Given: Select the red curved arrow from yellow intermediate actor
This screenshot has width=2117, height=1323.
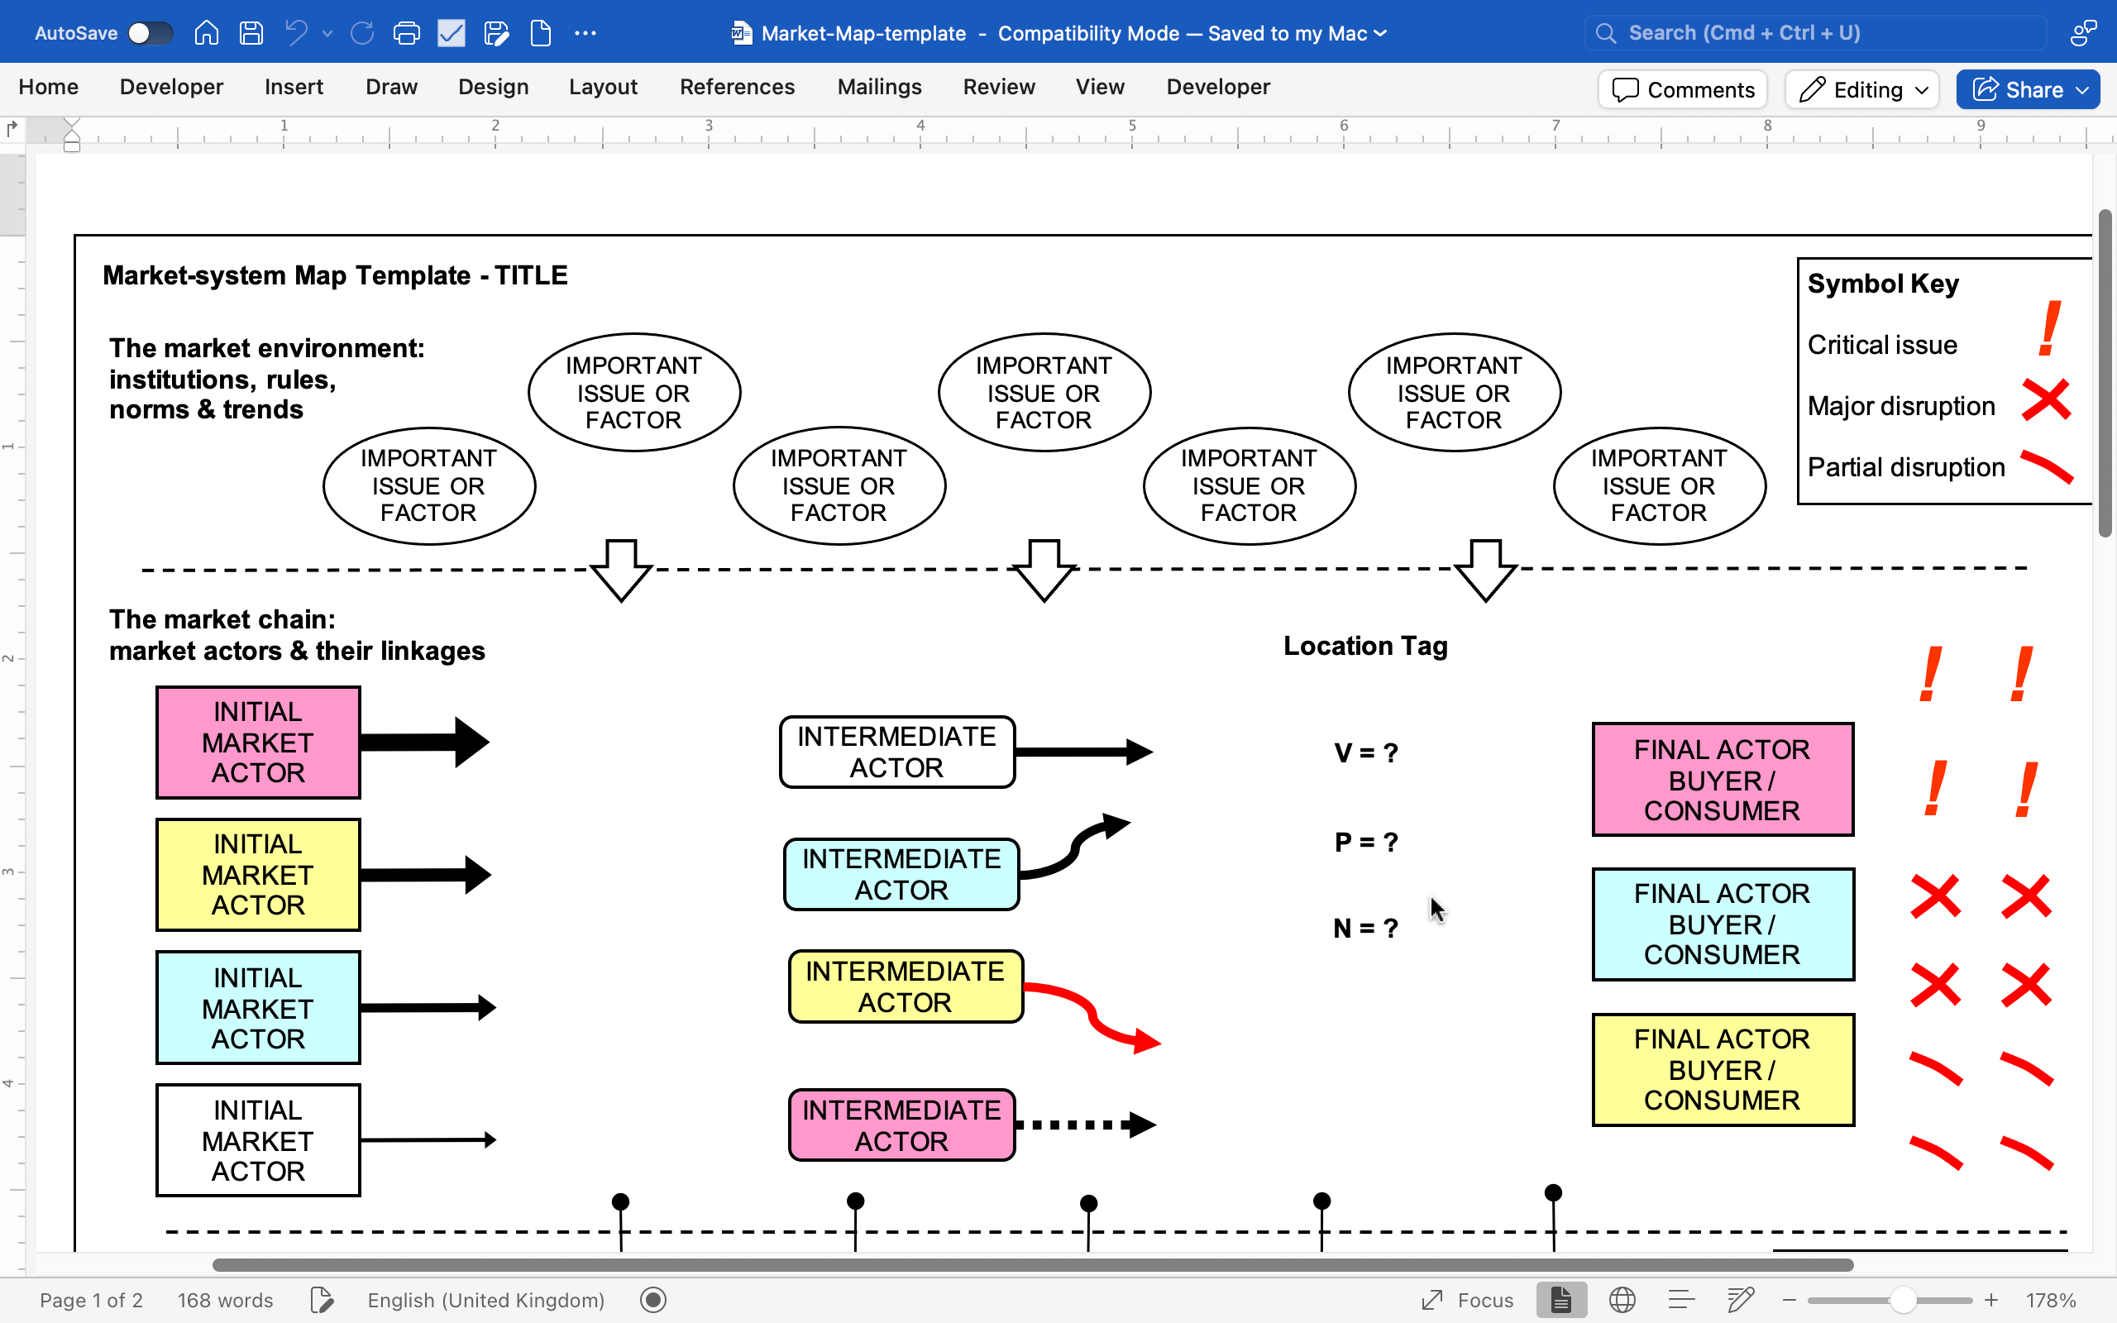Looking at the screenshot, I should click(1092, 1019).
